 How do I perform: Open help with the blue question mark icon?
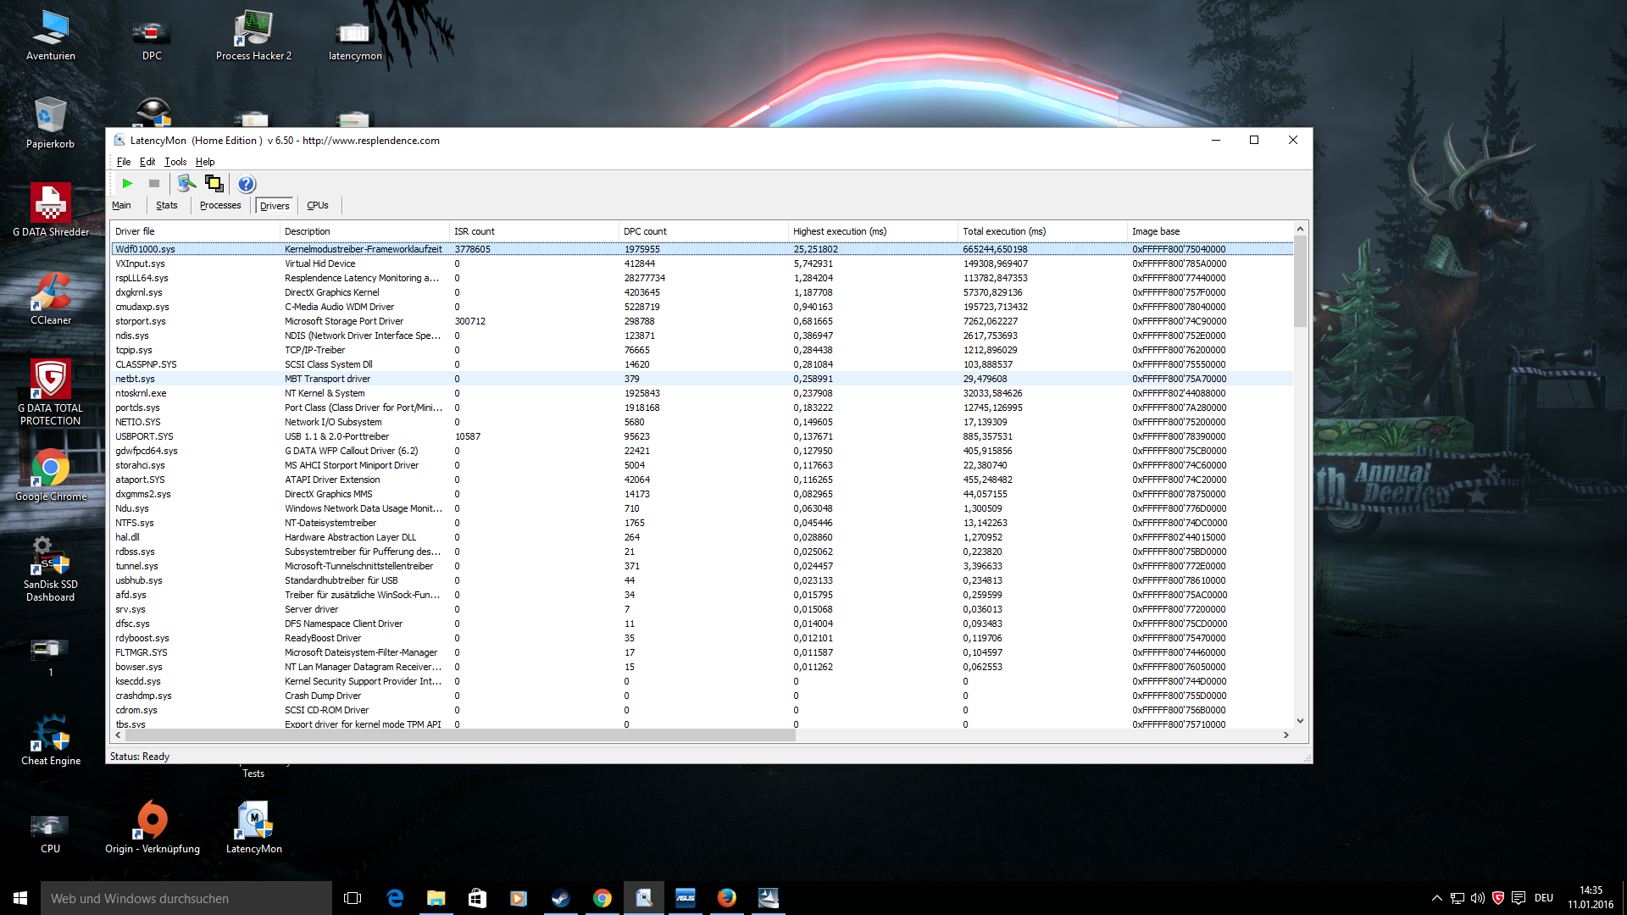pos(247,184)
